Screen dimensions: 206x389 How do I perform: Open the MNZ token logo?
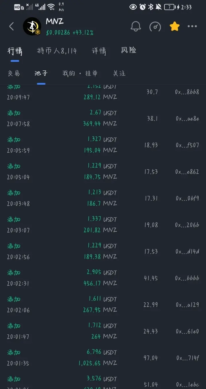click(32, 27)
